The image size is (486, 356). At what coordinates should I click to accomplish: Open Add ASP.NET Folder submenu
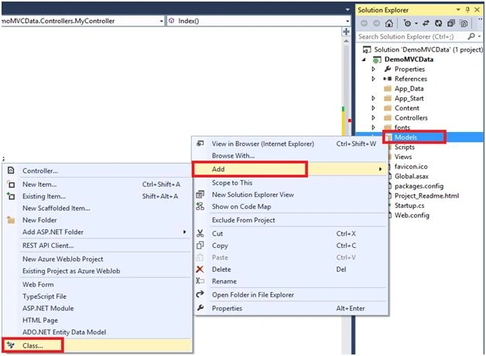coord(97,232)
